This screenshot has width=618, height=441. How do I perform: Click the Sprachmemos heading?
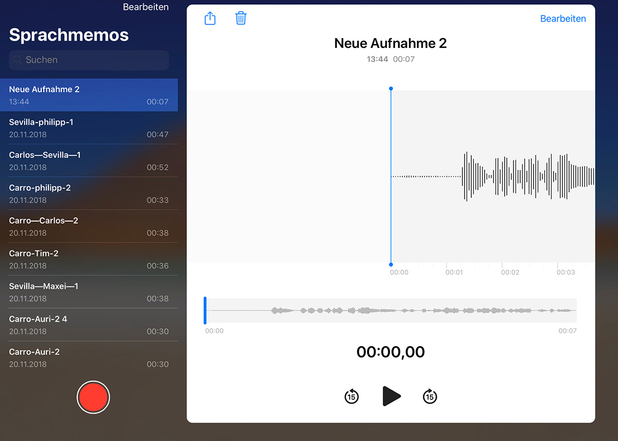pos(69,35)
